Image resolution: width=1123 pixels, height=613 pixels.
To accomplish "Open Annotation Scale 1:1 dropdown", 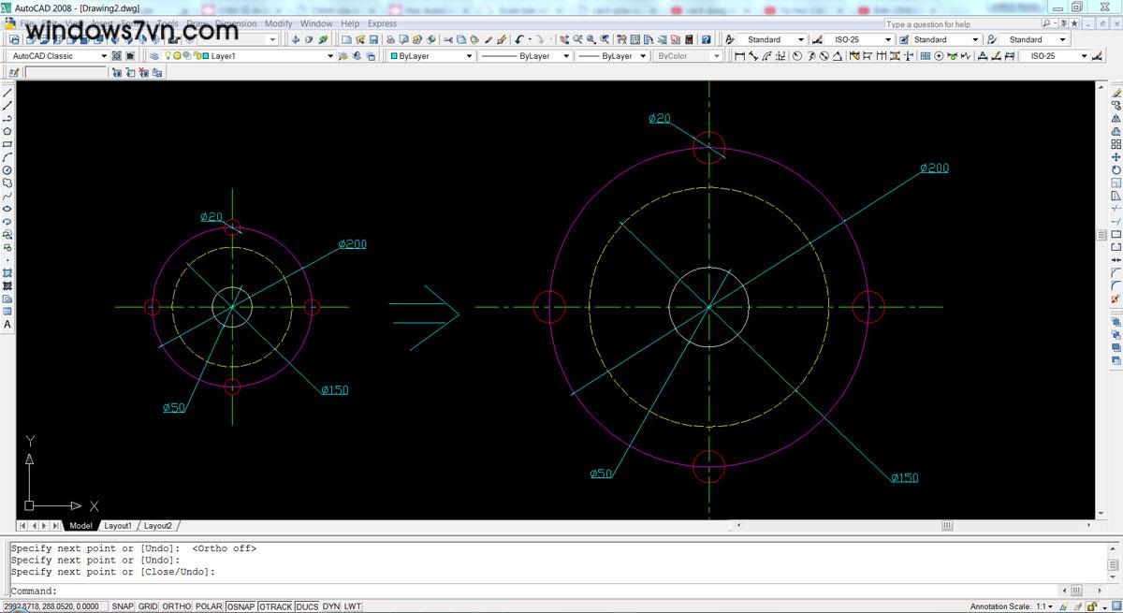I will point(1046,606).
